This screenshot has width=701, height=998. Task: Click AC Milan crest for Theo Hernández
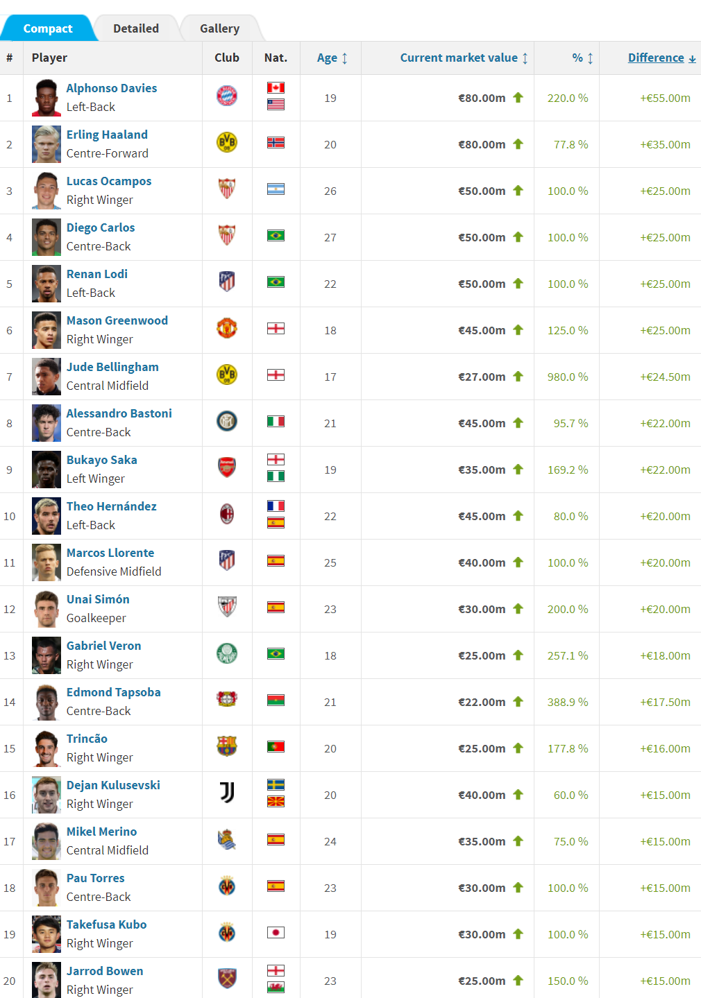227,514
